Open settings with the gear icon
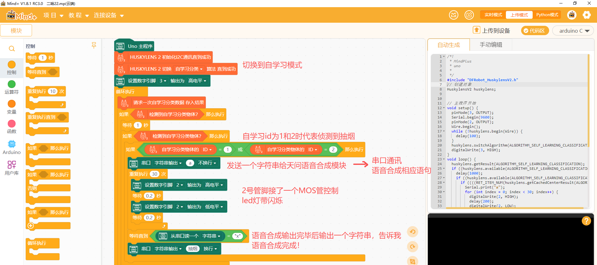The width and height of the screenshot is (597, 265). pos(587,15)
